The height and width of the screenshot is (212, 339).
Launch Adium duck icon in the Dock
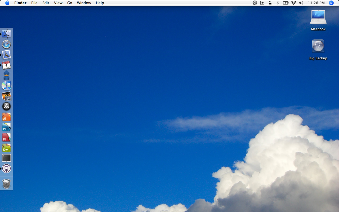tap(6, 76)
